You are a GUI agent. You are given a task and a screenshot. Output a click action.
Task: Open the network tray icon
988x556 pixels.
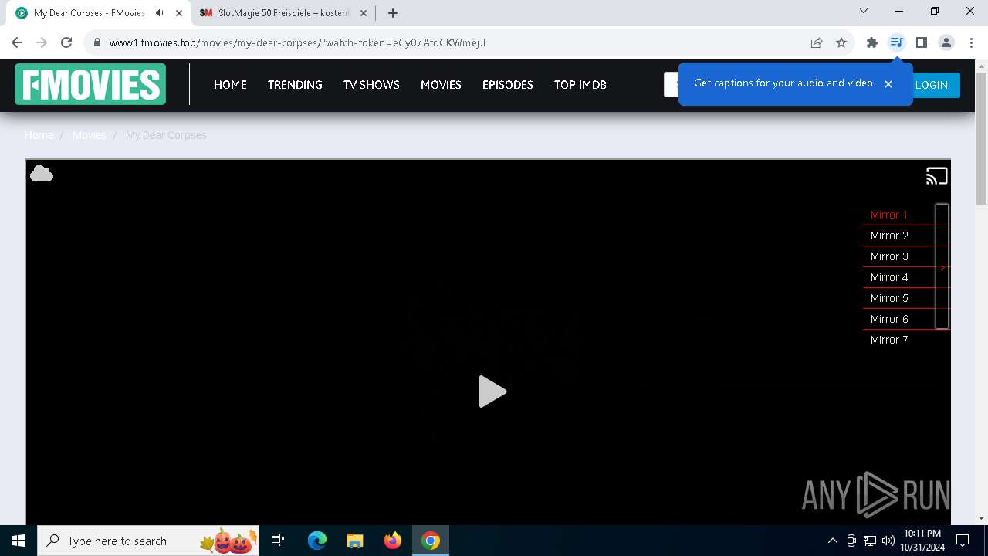click(870, 541)
